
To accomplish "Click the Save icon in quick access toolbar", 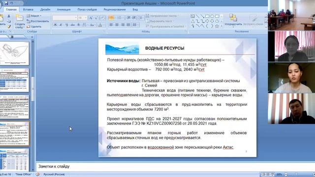I will click(x=6, y=3).
